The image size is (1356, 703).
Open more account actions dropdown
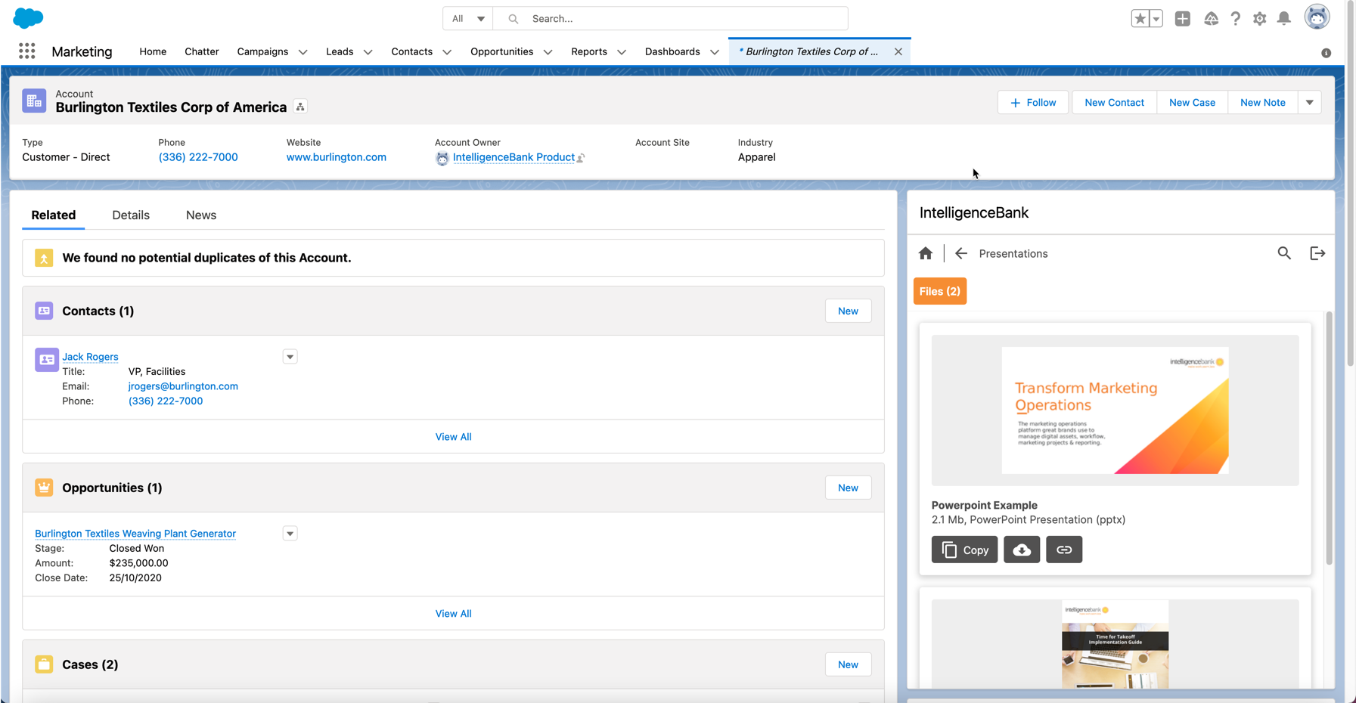pos(1309,102)
